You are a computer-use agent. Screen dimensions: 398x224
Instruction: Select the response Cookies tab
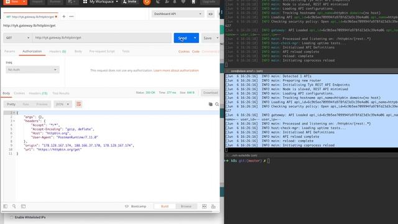coord(19,93)
